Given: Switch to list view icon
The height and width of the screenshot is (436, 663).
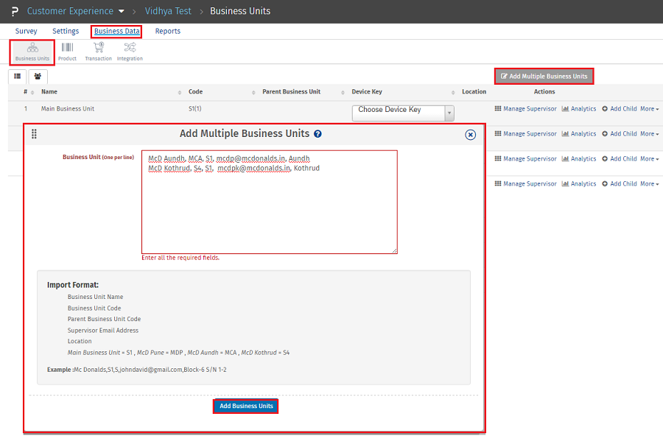Looking at the screenshot, I should click(x=17, y=77).
